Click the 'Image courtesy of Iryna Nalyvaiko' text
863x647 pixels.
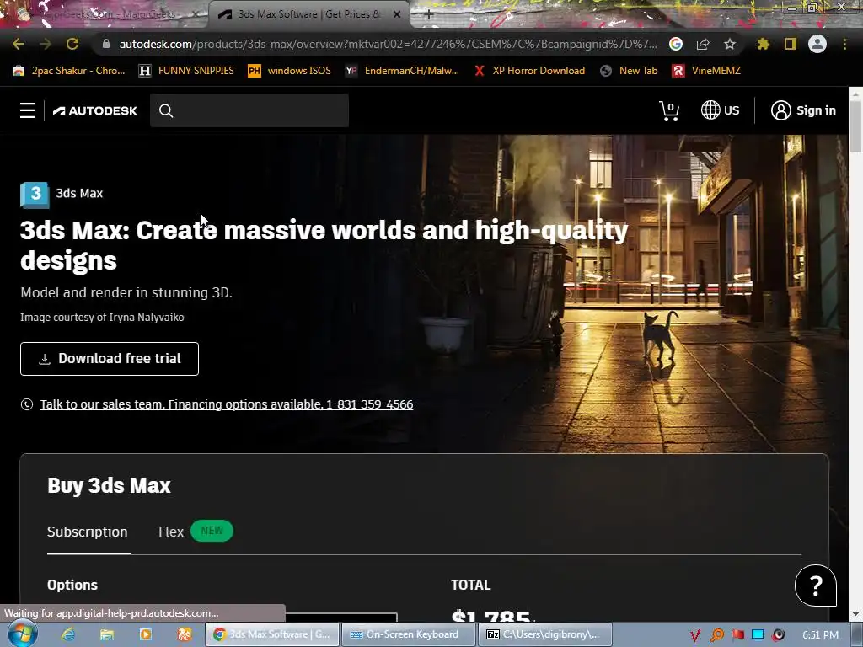coord(102,318)
